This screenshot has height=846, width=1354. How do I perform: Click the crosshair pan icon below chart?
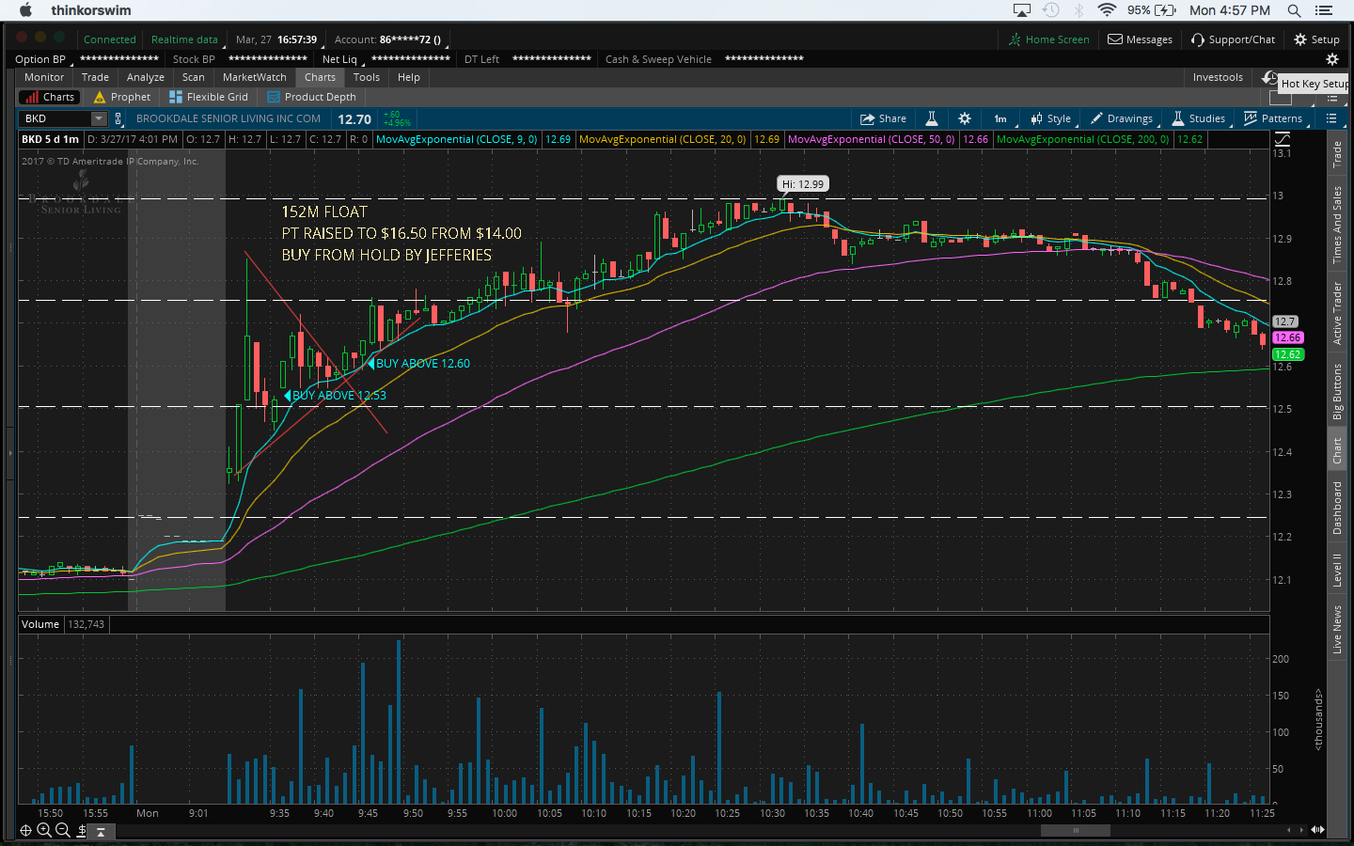[x=25, y=830]
